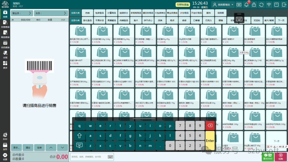Image resolution: width=288 pixels, height=162 pixels.
Task: Open the 系统管理员 user dropdown
Action: [223, 5]
